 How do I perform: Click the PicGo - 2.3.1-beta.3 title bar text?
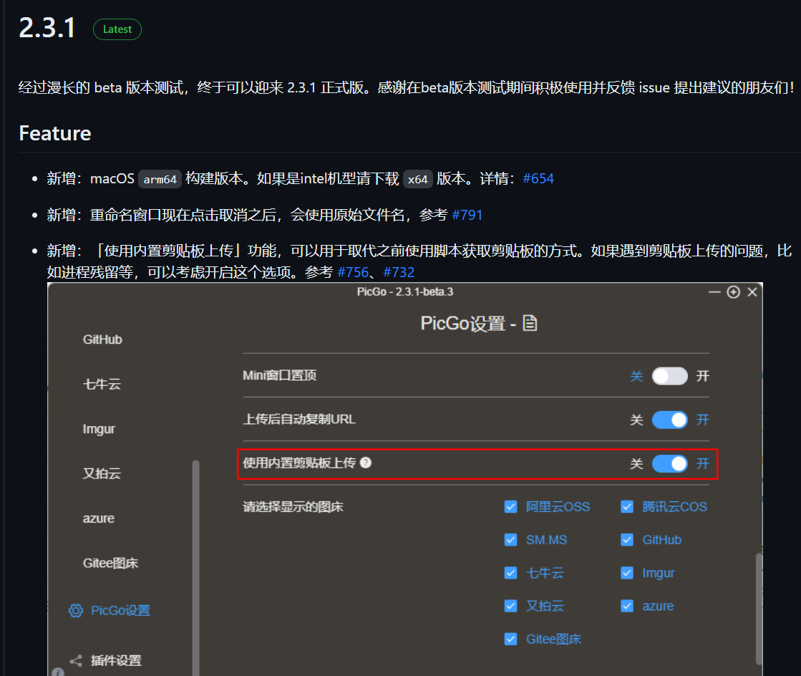(x=405, y=291)
